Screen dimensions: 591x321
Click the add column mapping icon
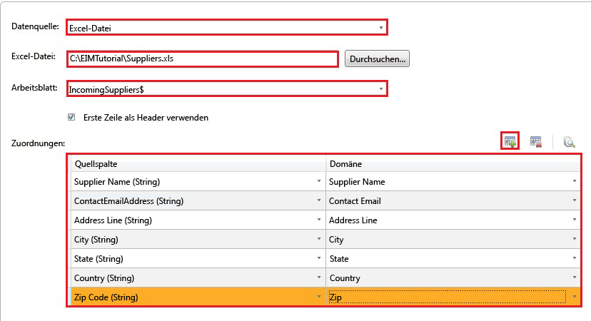pos(510,141)
